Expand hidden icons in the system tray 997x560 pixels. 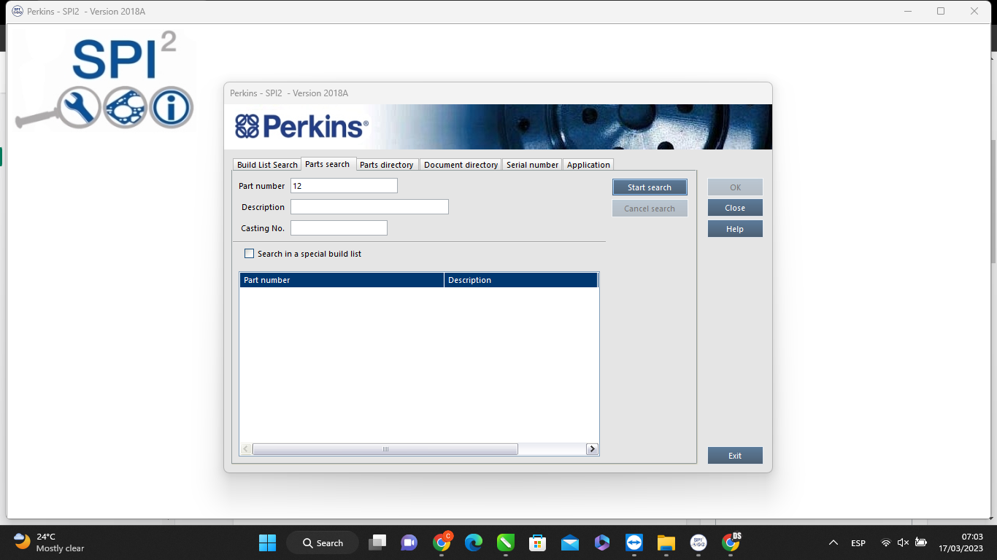coord(832,542)
